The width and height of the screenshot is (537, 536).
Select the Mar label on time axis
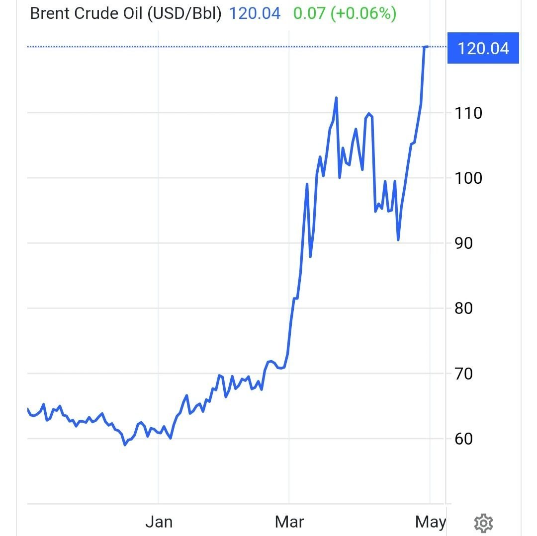click(x=289, y=522)
